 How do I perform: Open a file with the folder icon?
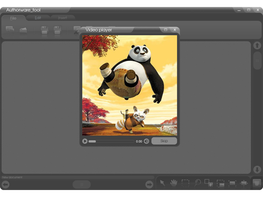pos(23,30)
